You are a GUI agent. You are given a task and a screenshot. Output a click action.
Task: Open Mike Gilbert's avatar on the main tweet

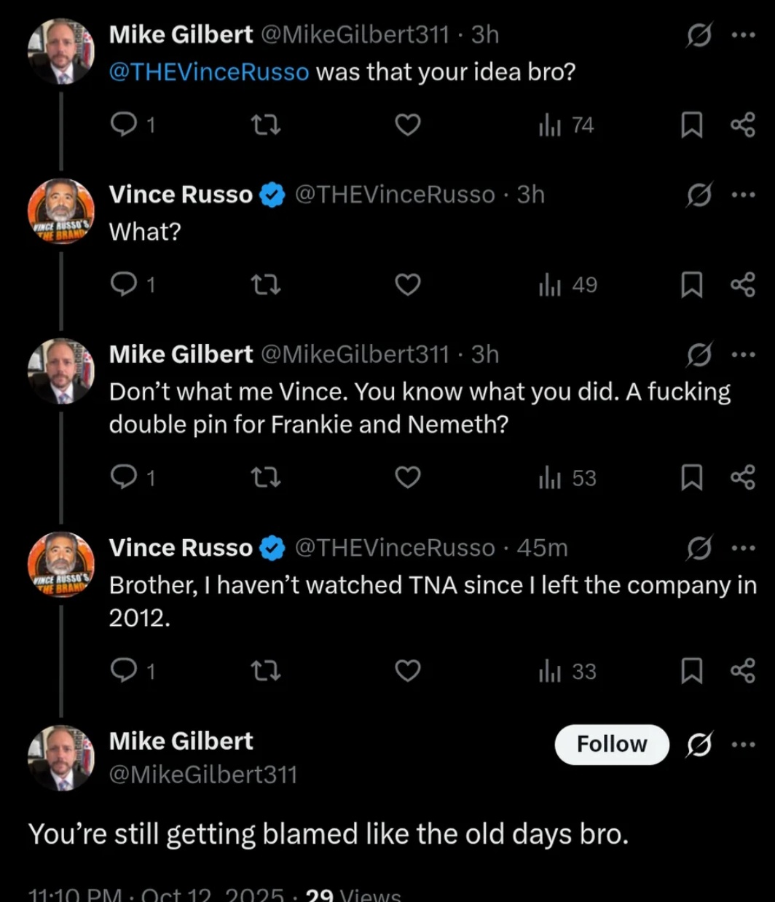click(x=60, y=758)
